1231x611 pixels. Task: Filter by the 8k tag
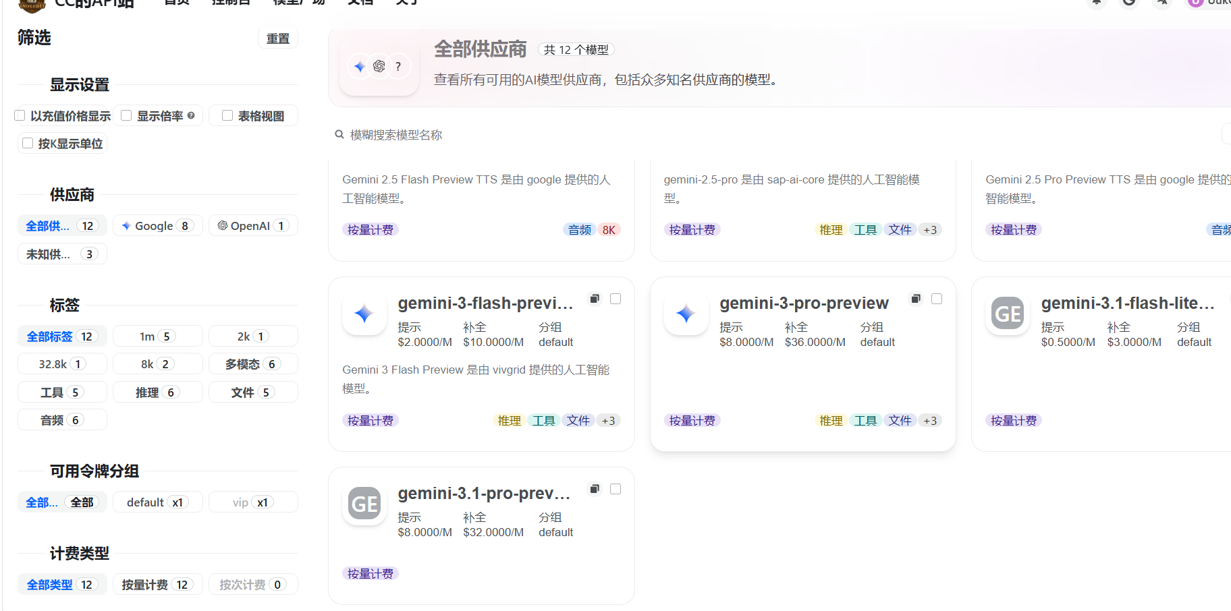pyautogui.click(x=158, y=364)
